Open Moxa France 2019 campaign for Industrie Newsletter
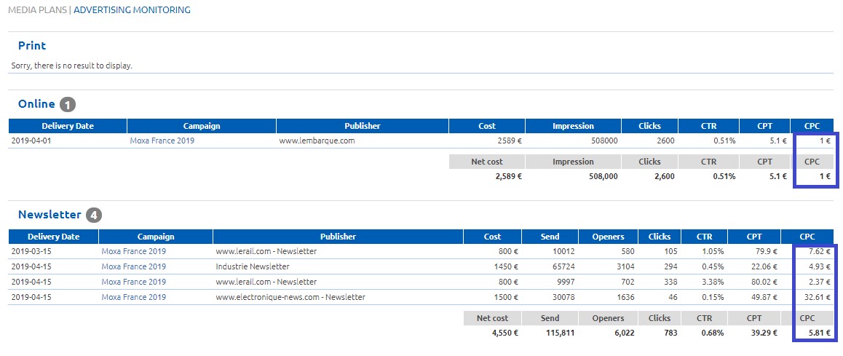 tap(133, 266)
